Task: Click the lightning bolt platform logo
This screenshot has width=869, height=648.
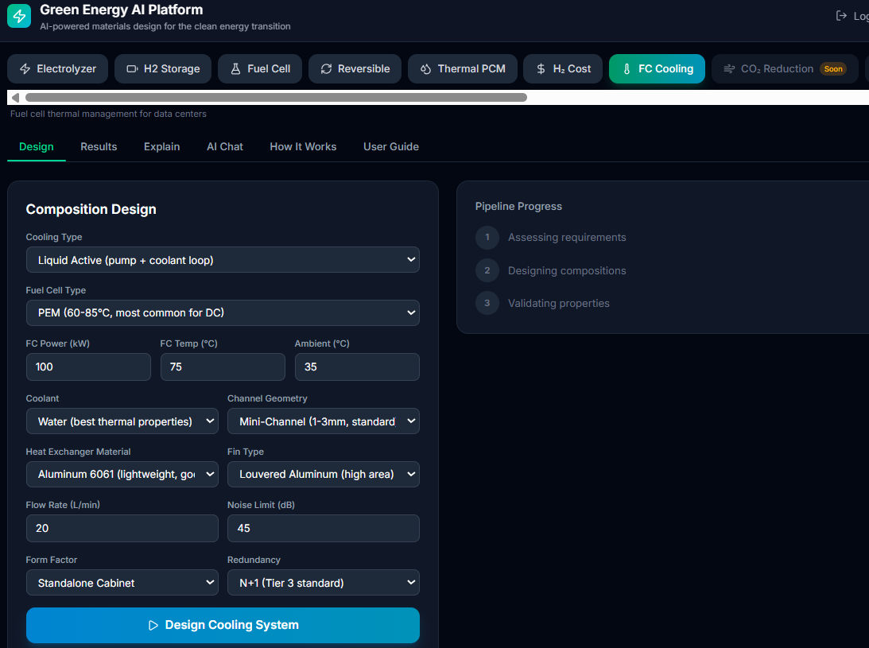Action: (x=19, y=16)
